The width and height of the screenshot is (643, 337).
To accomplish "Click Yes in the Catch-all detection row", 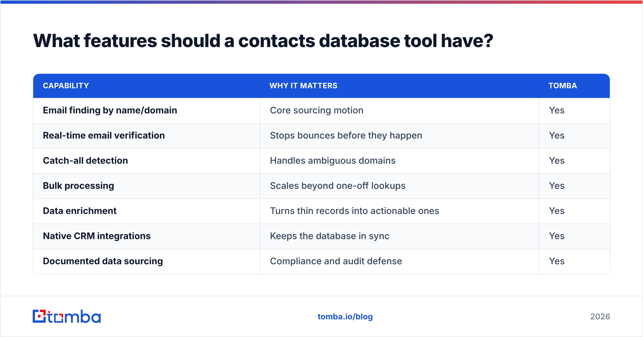I will [x=557, y=160].
